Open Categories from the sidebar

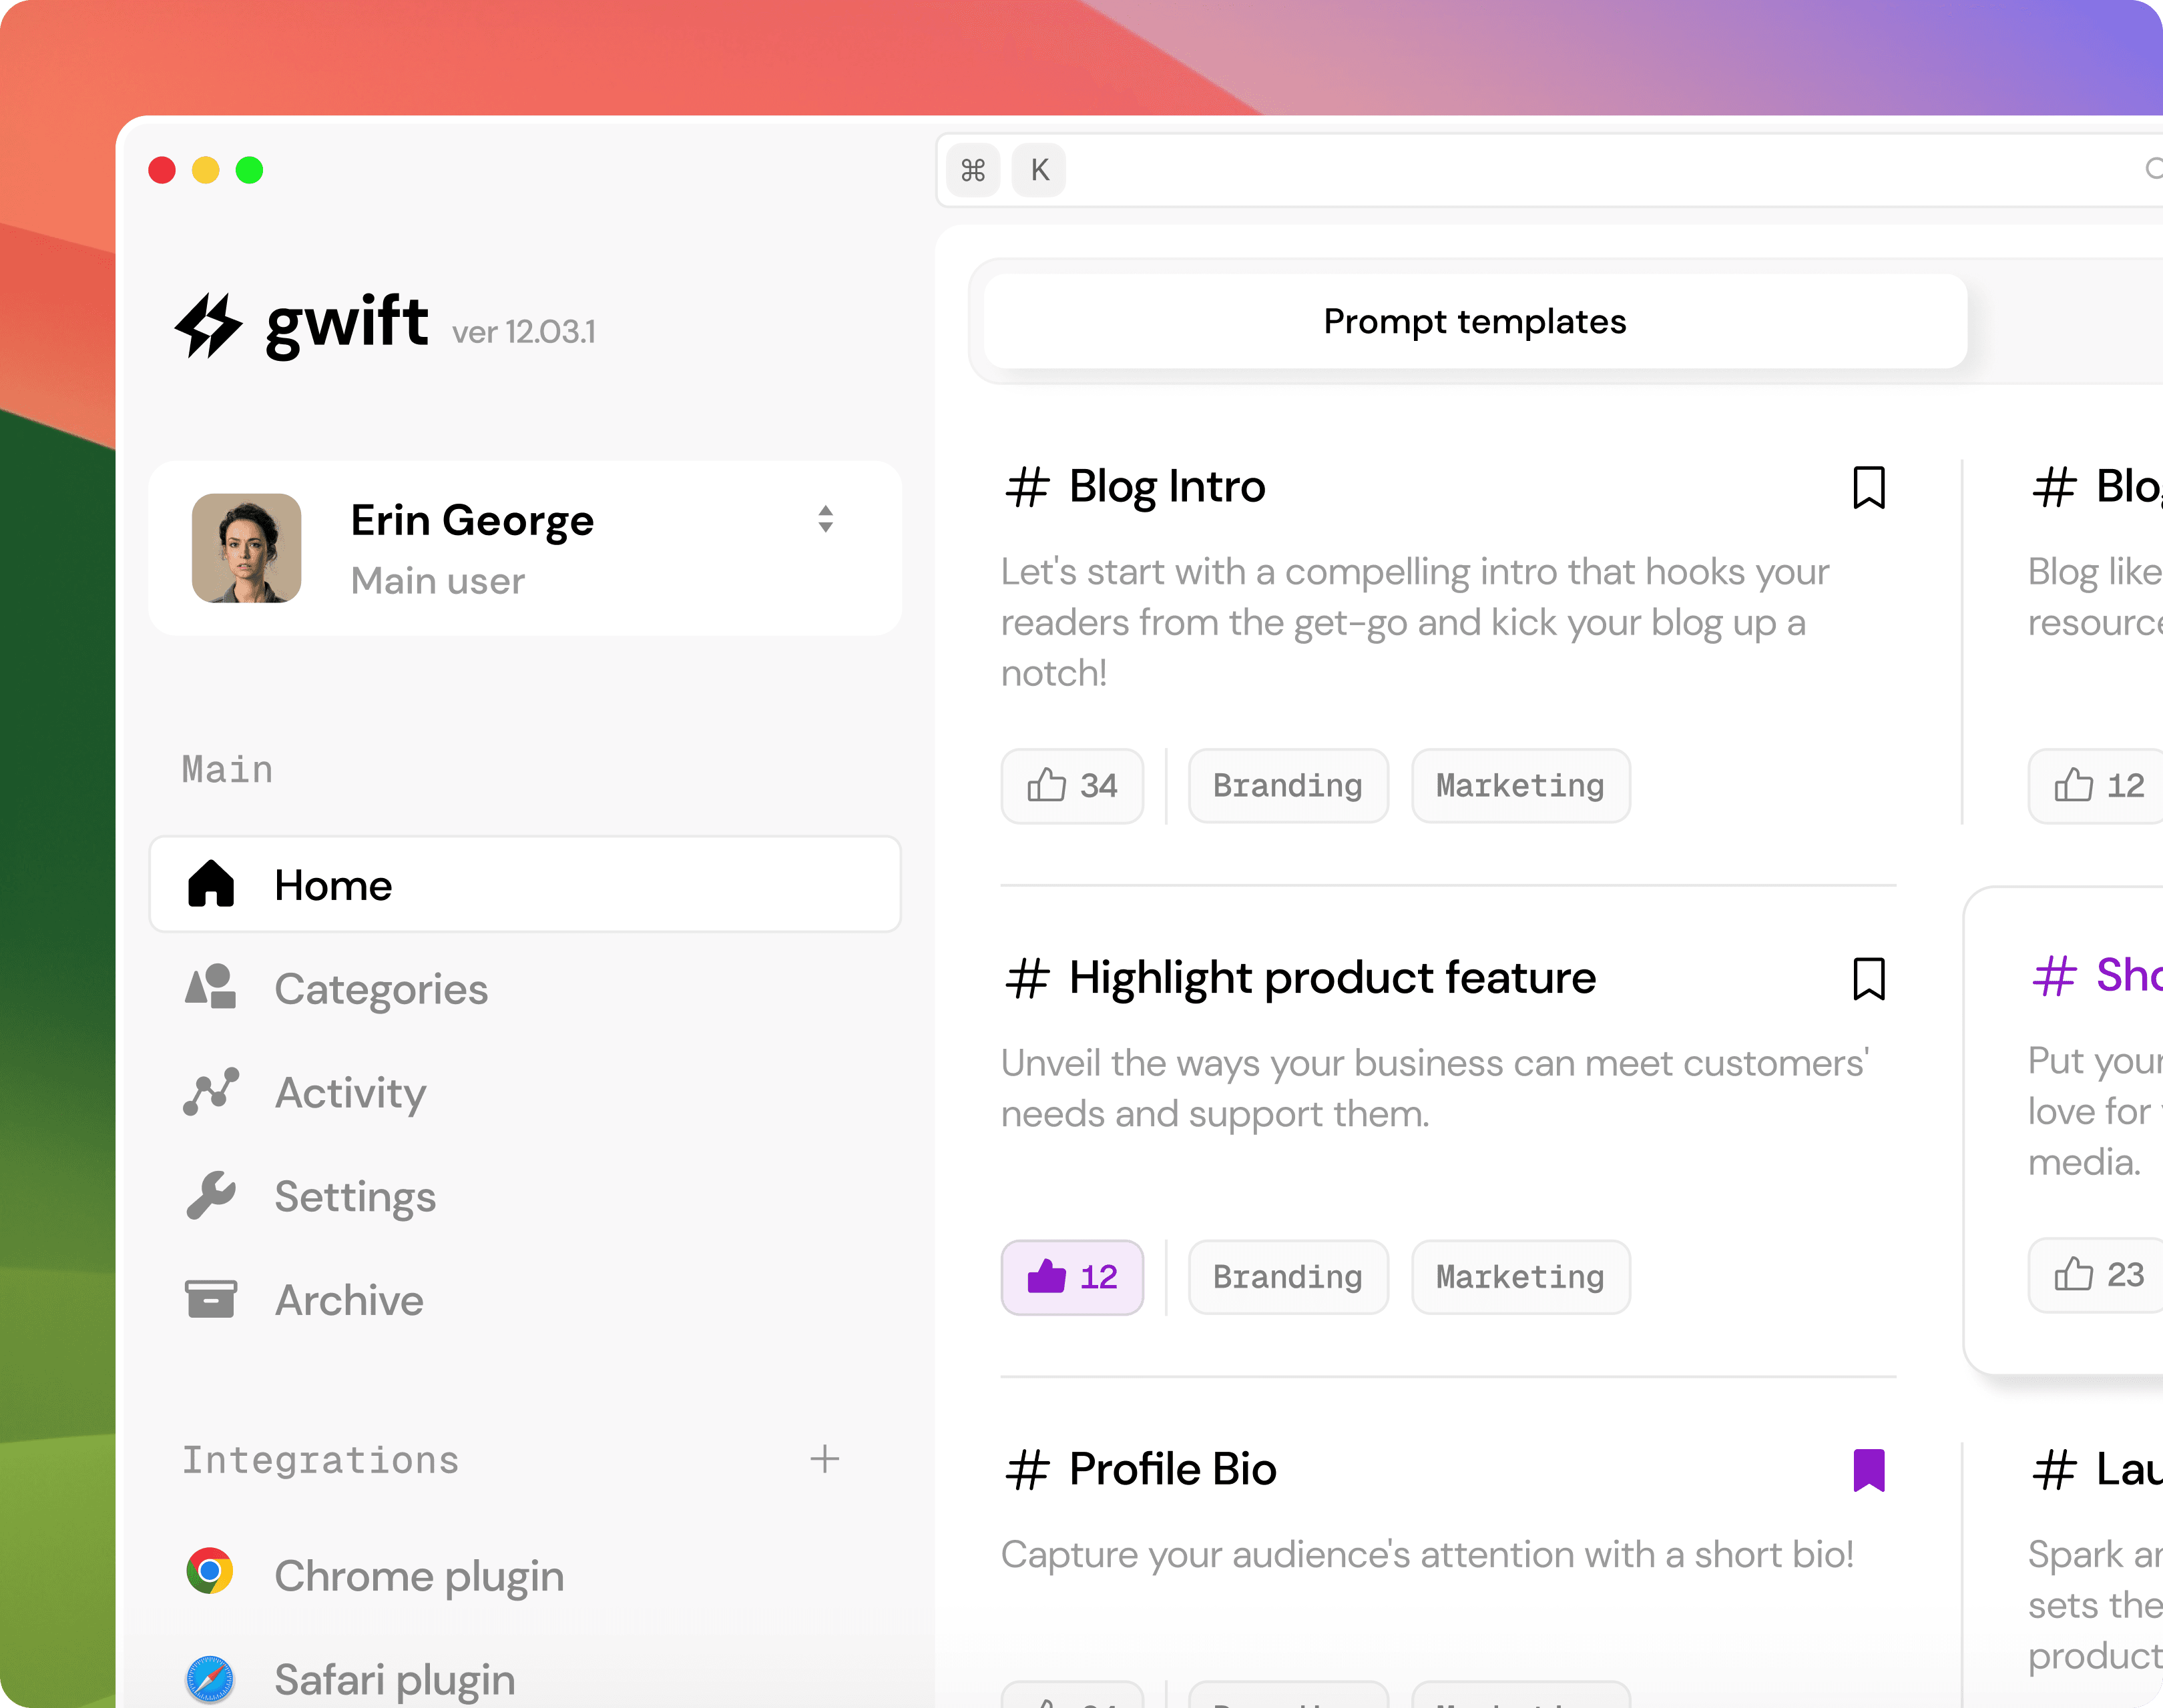[x=380, y=989]
